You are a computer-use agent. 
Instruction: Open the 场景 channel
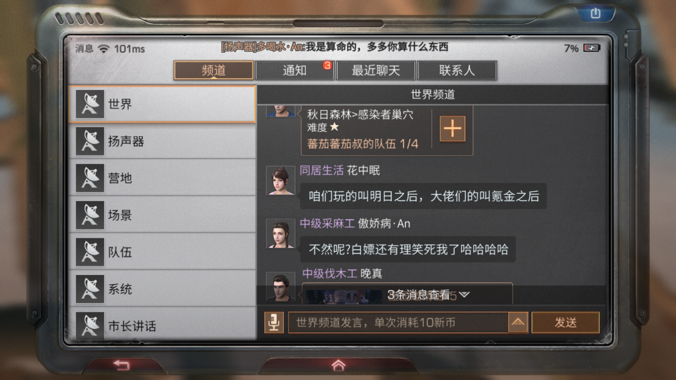coord(162,215)
